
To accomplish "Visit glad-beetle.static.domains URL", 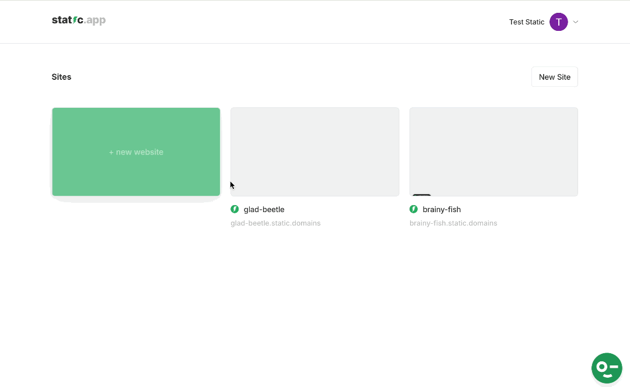I will tap(275, 223).
